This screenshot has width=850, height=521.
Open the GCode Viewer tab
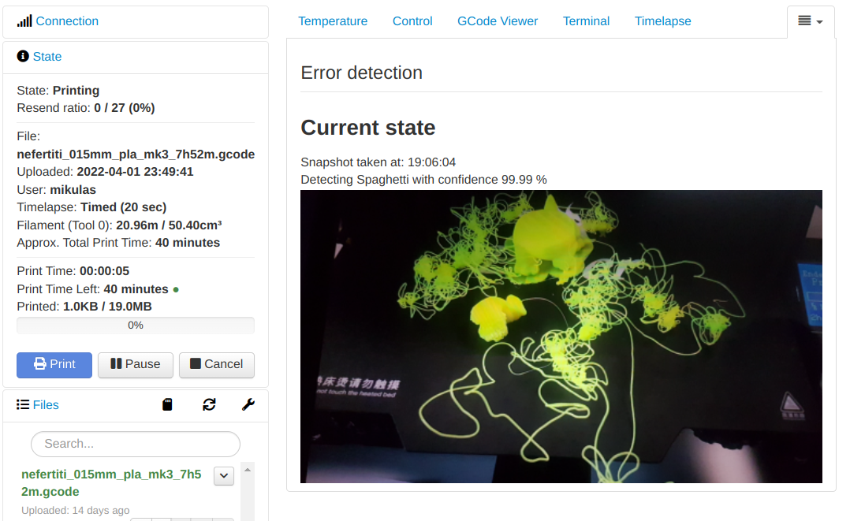tap(498, 21)
